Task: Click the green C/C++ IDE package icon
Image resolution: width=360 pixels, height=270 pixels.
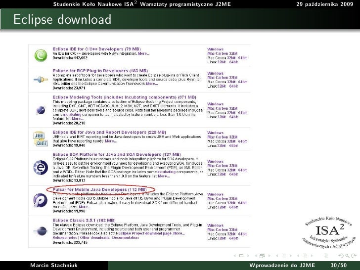Action: click(41, 55)
